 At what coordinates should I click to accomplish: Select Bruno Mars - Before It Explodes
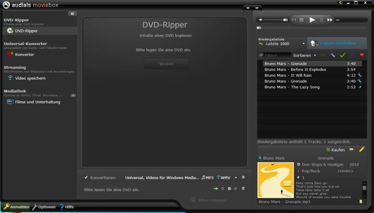[x=312, y=69]
